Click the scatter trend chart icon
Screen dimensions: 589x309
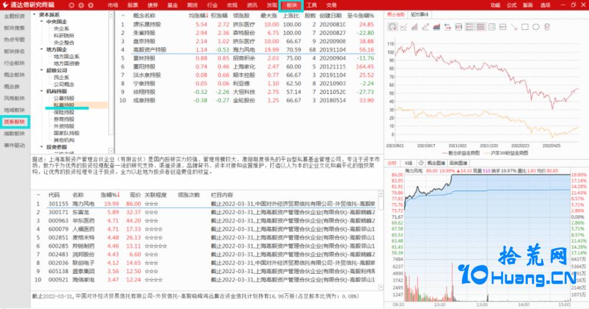click(x=425, y=27)
